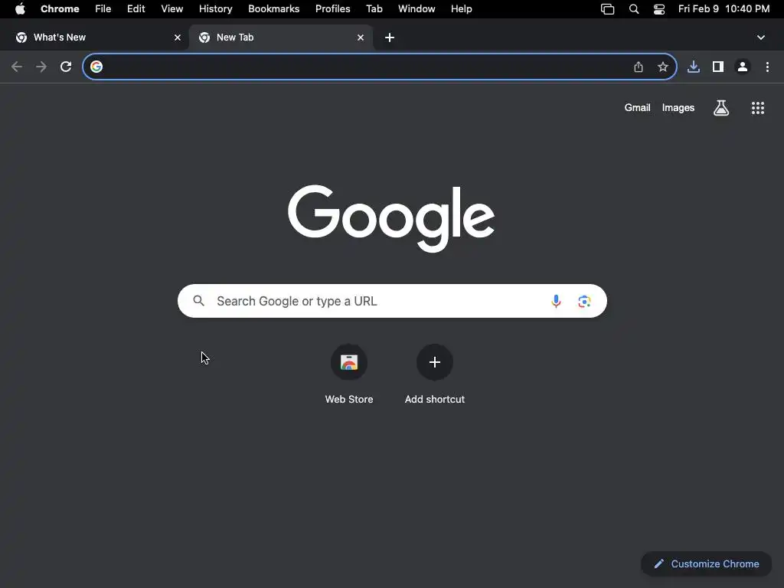Viewport: 784px width, 588px height.
Task: Open the Profiles menu
Action: pos(332,9)
